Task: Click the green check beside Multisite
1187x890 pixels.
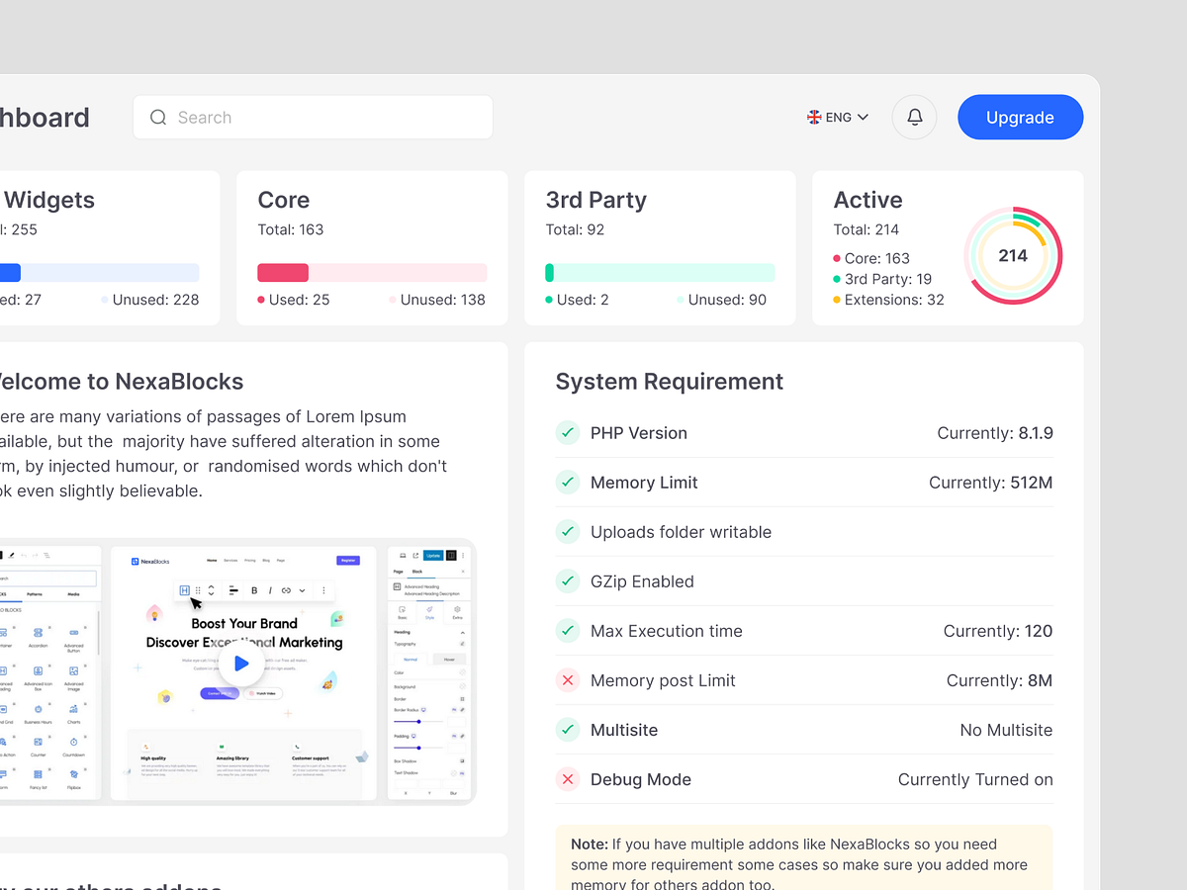Action: pyautogui.click(x=568, y=730)
